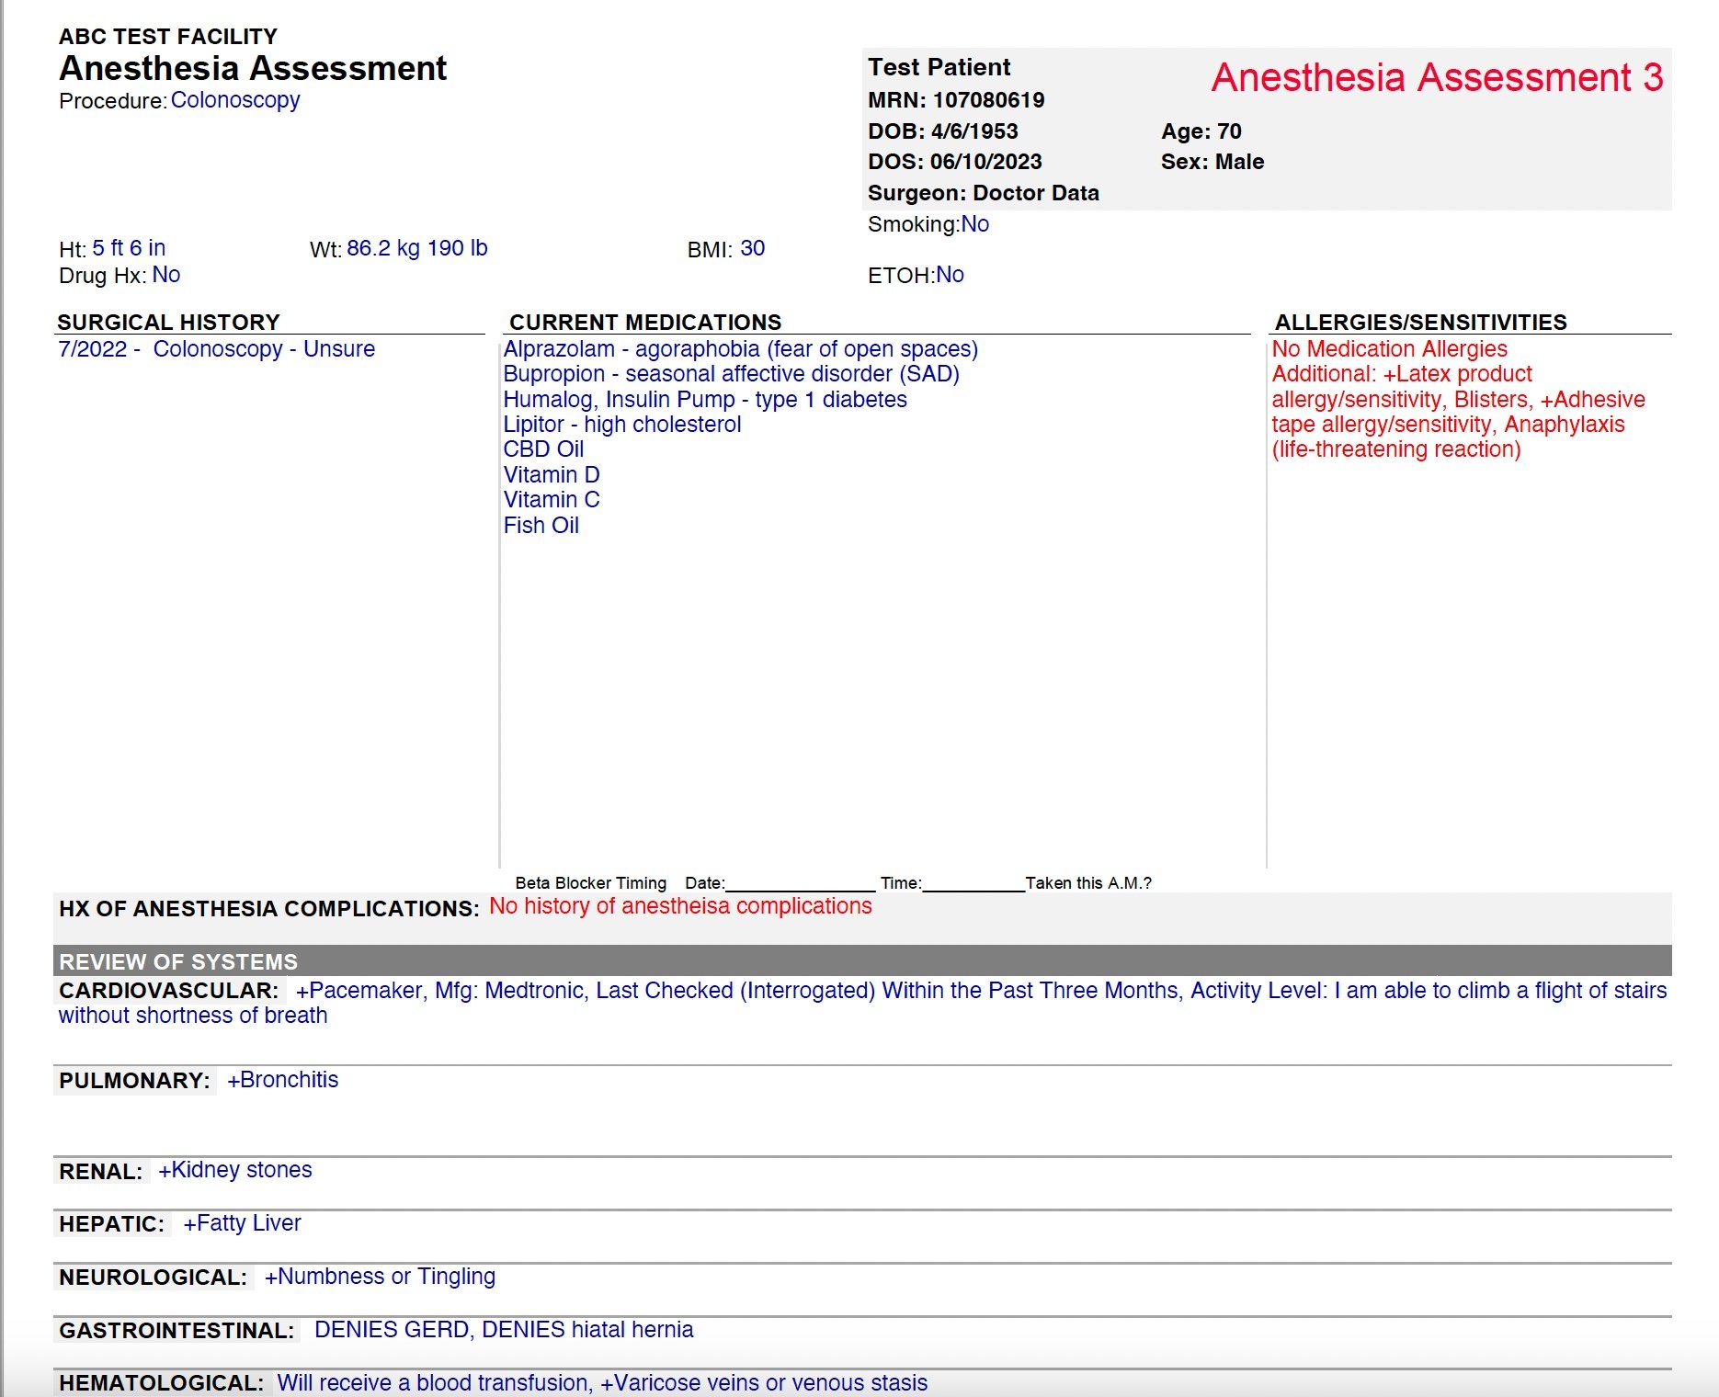Select the 'Test Patient' name

(939, 68)
